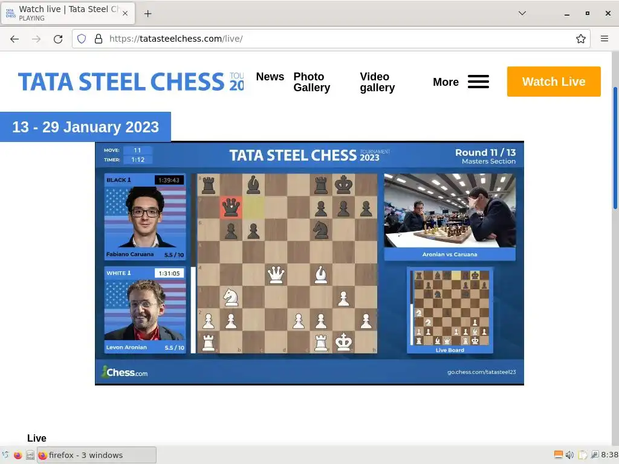The height and width of the screenshot is (464, 619).
Task: Click the Fabiano Caruana player photo
Action: click(145, 217)
